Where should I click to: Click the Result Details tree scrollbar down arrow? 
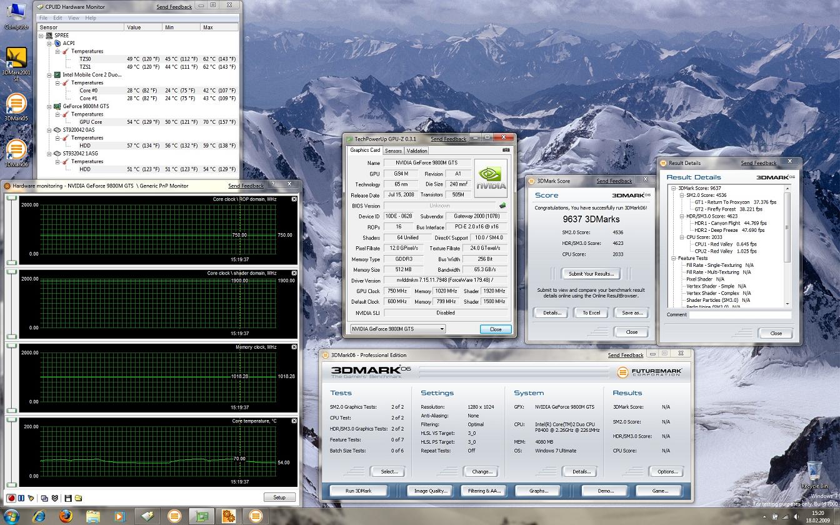coord(787,304)
